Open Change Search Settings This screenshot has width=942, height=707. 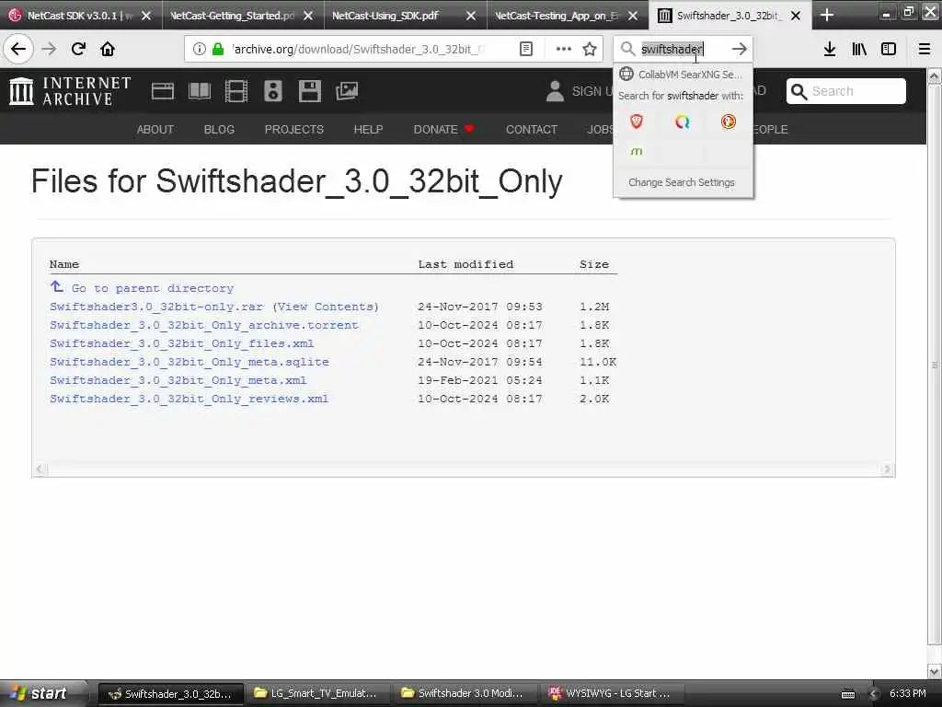click(682, 182)
